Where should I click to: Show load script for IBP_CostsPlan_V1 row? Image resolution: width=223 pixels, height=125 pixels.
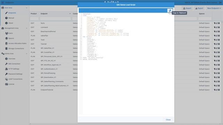pyautogui.click(x=215, y=52)
